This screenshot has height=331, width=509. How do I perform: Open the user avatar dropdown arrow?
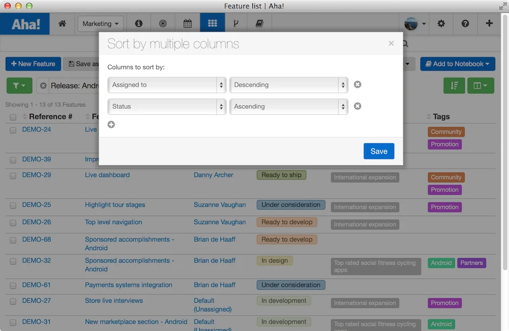(x=423, y=24)
